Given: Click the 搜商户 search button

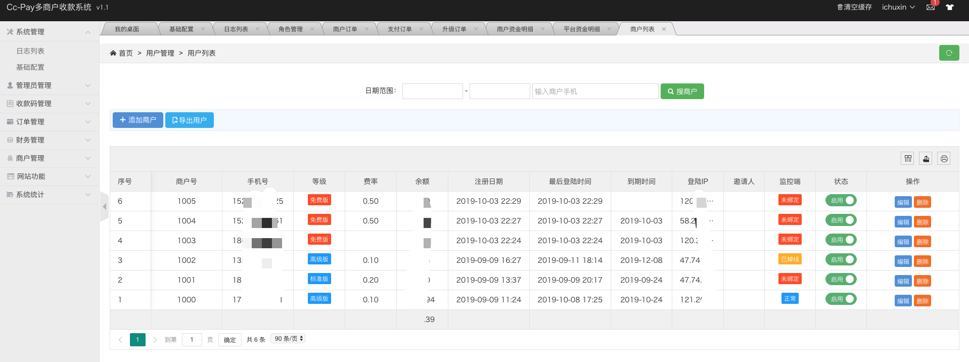Looking at the screenshot, I should [x=682, y=92].
